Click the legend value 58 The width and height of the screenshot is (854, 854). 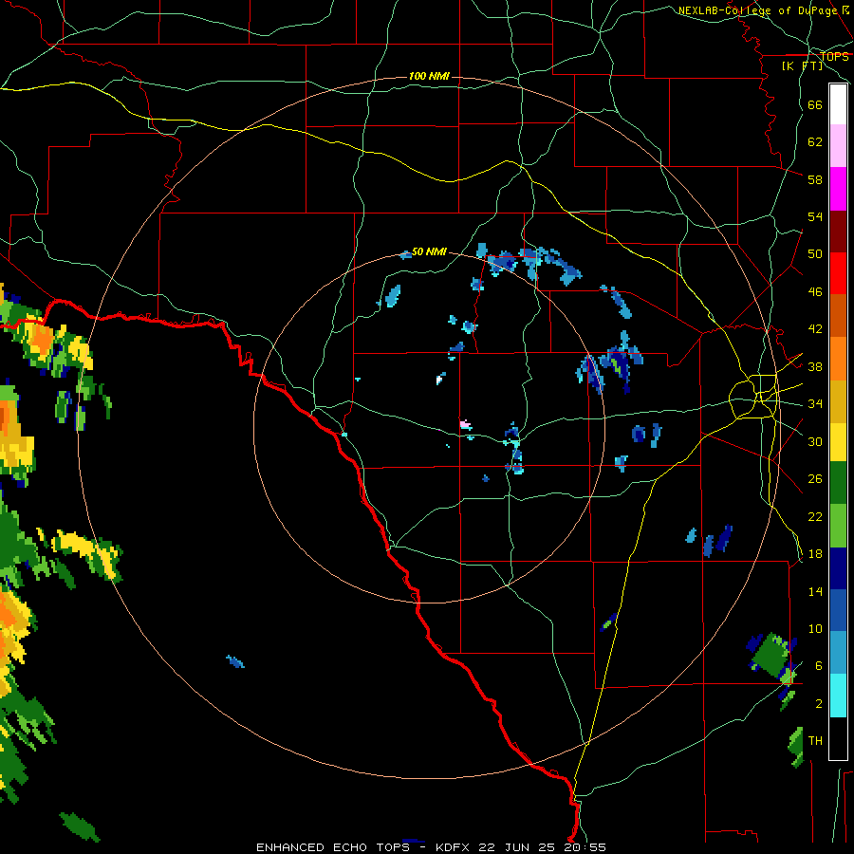pos(815,179)
